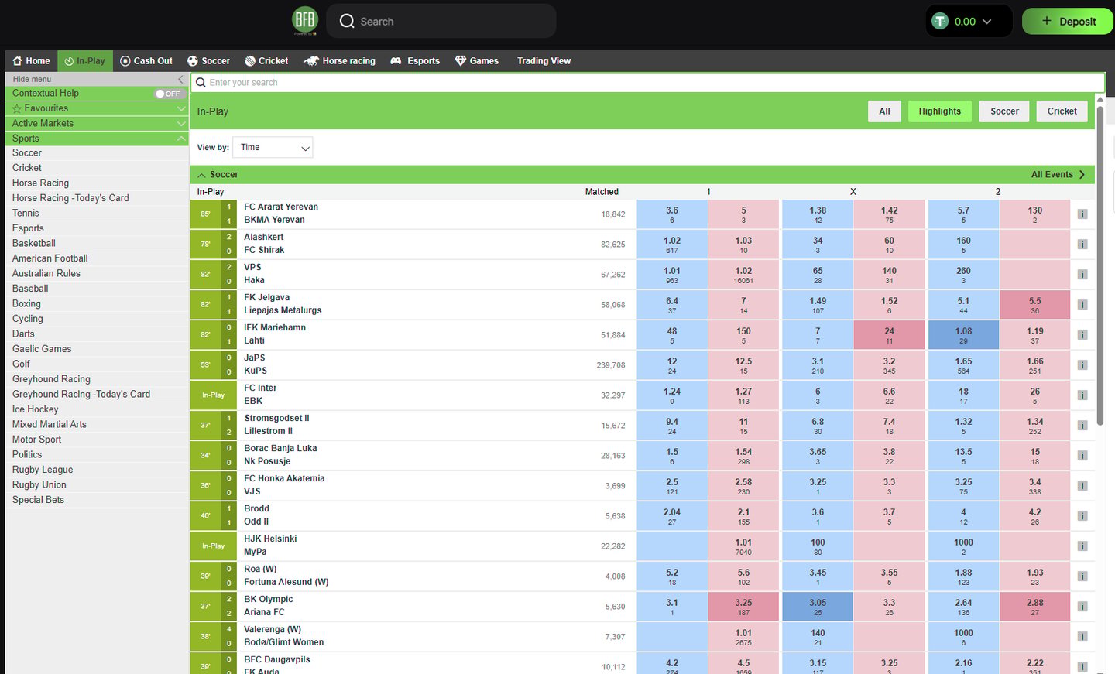Image resolution: width=1115 pixels, height=674 pixels.
Task: Open Cash Out tab
Action: [x=146, y=61]
